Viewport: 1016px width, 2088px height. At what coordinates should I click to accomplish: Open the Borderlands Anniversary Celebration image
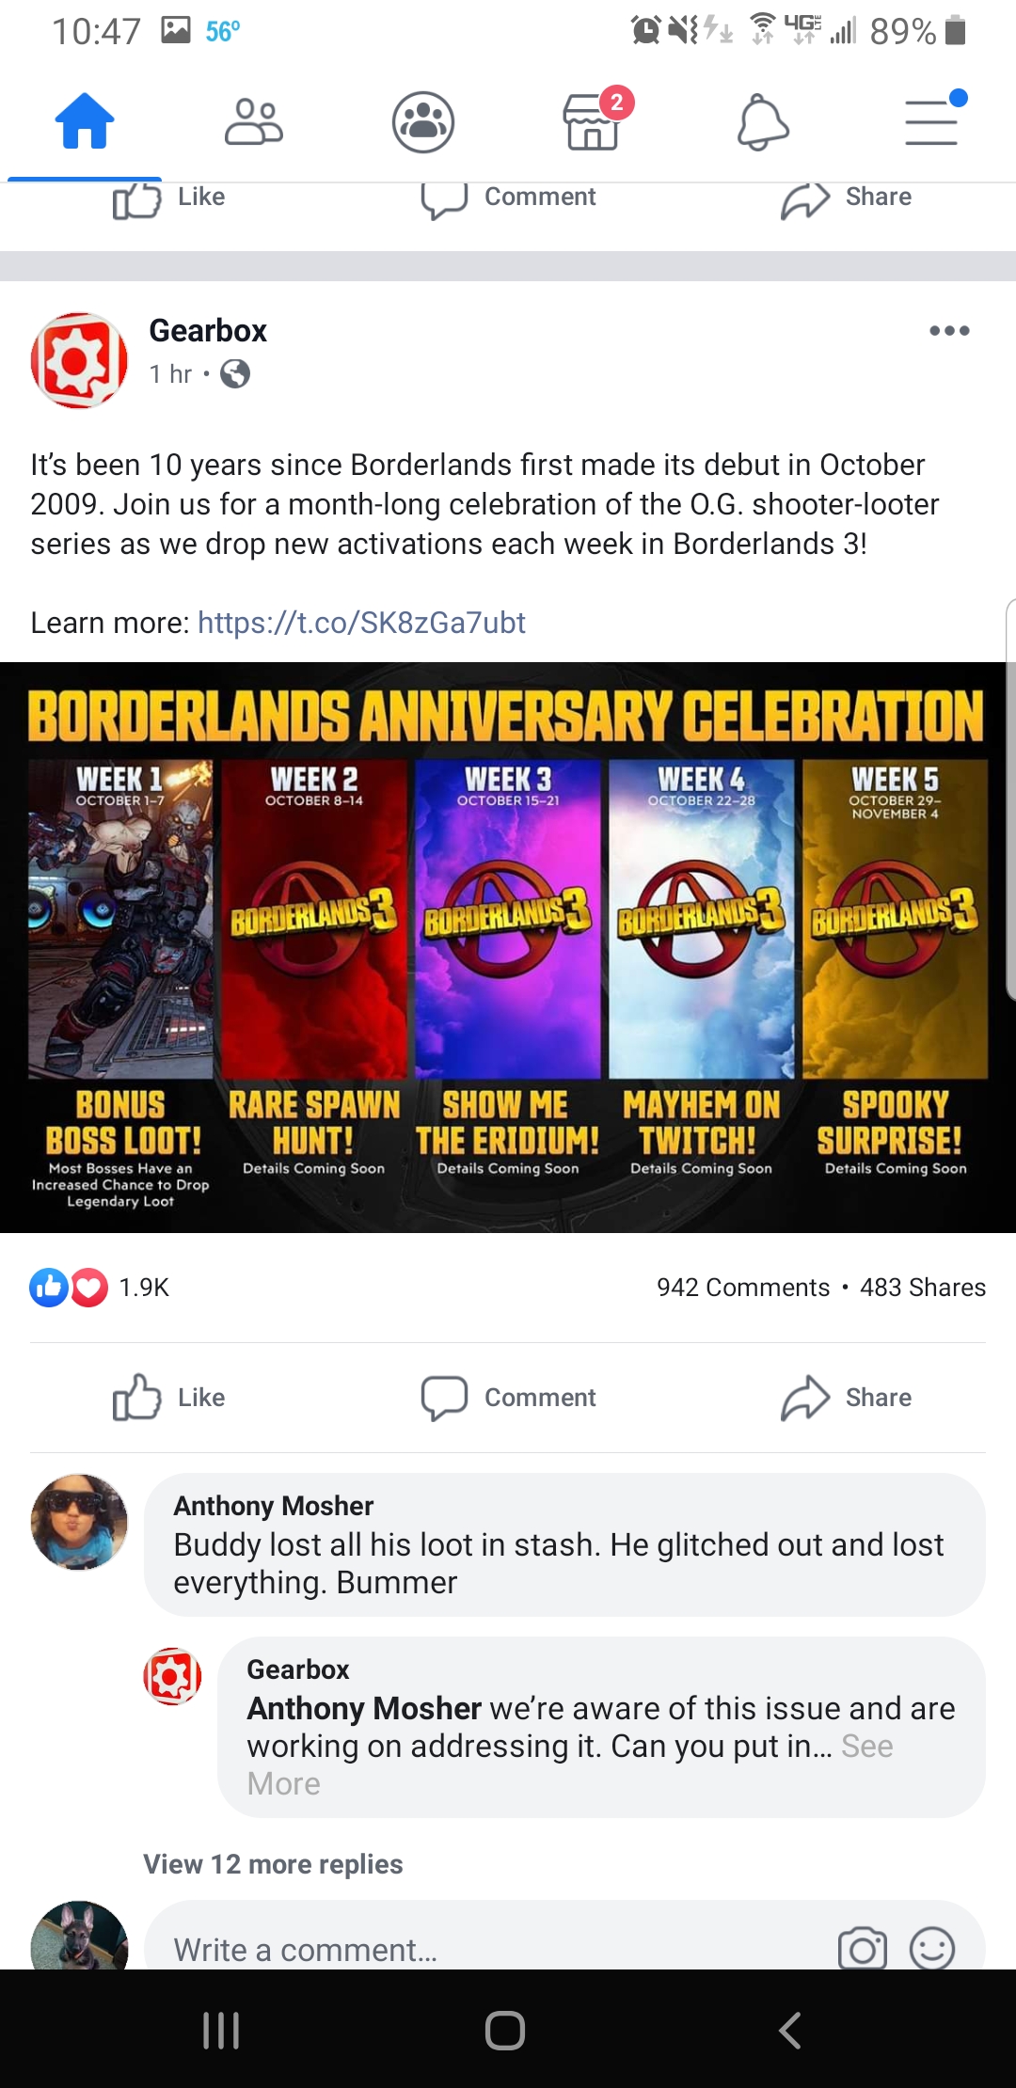click(x=508, y=948)
